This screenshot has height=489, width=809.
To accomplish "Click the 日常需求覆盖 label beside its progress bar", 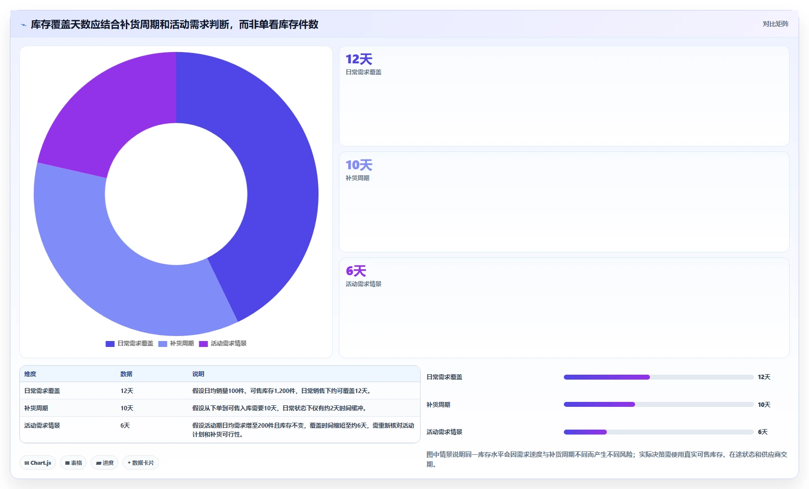I will tap(444, 377).
